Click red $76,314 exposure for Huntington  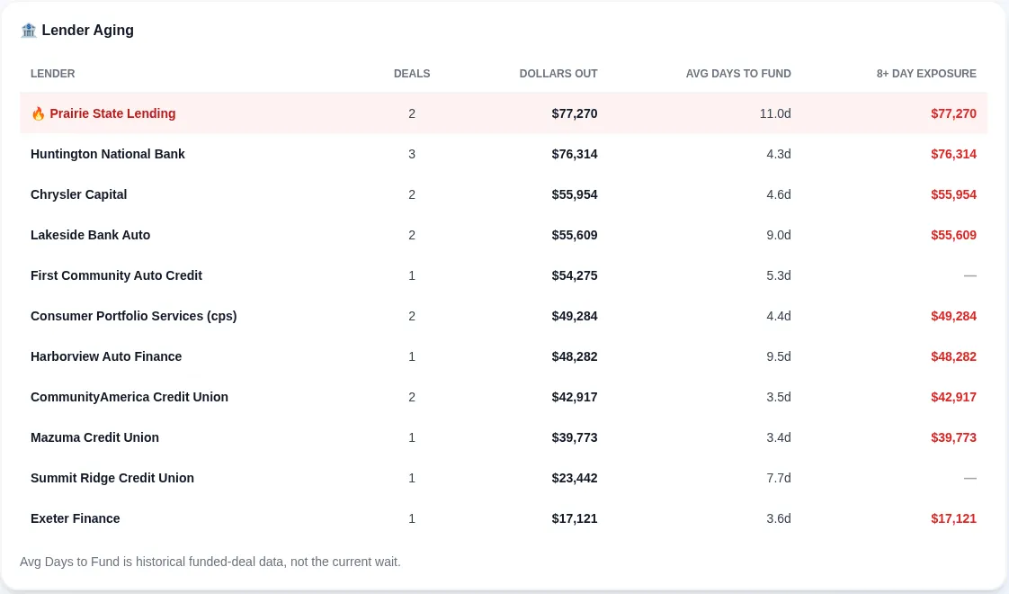(953, 154)
